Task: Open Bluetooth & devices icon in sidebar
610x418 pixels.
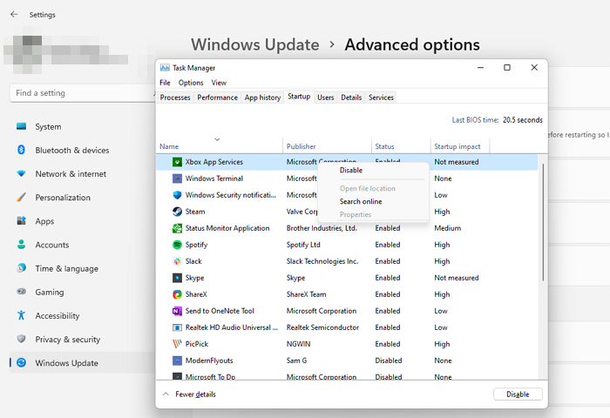Action: click(x=22, y=150)
